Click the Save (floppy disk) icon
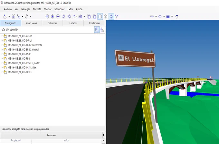This screenshot has height=144, width=219. coord(13,16)
